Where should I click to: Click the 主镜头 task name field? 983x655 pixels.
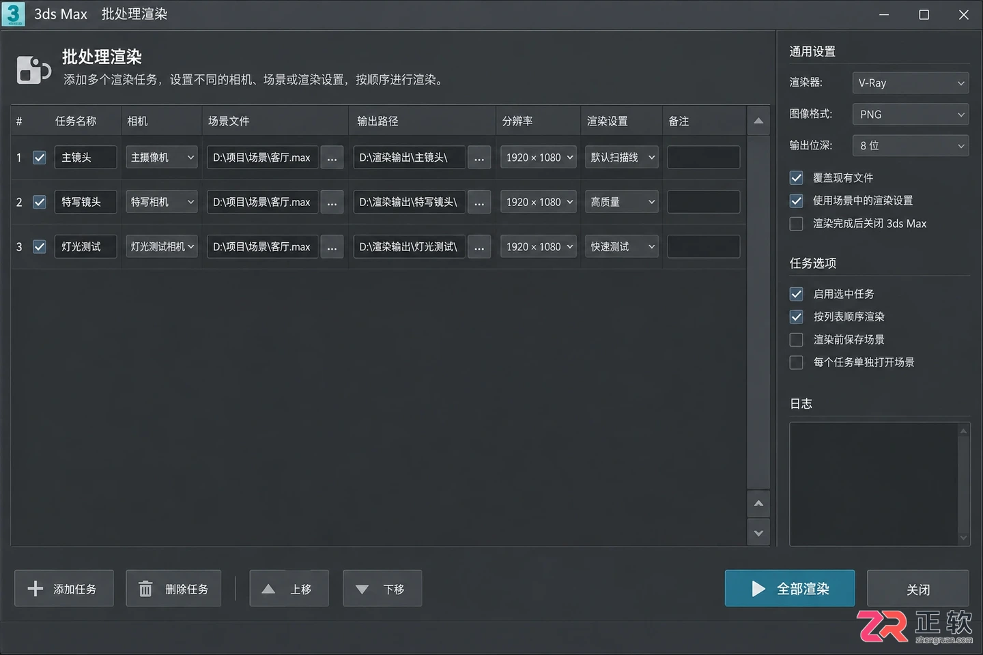click(85, 158)
